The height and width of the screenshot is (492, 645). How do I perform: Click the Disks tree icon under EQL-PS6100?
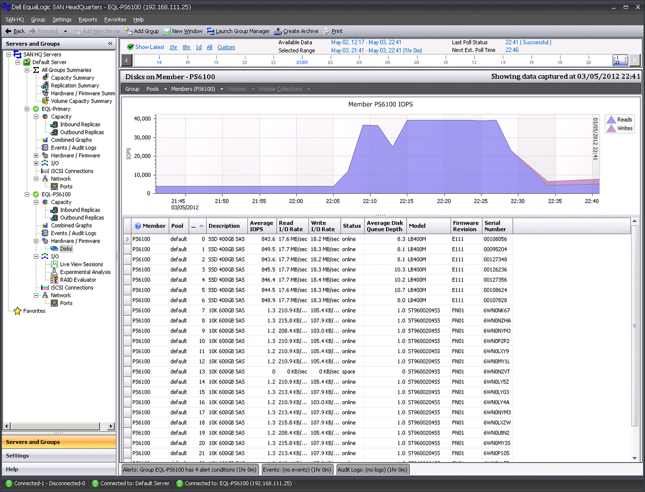[x=54, y=249]
